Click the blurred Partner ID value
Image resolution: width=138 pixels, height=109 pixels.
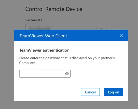click(39, 28)
